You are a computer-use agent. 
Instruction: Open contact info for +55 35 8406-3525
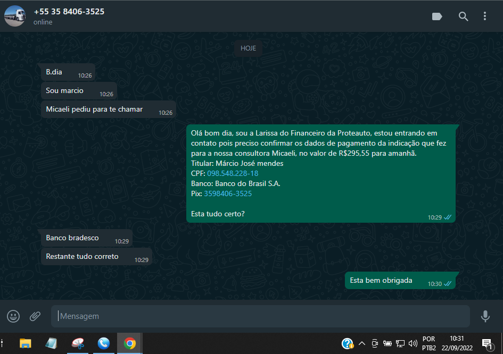pyautogui.click(x=69, y=12)
